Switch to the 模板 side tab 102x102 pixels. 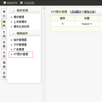point(4,65)
